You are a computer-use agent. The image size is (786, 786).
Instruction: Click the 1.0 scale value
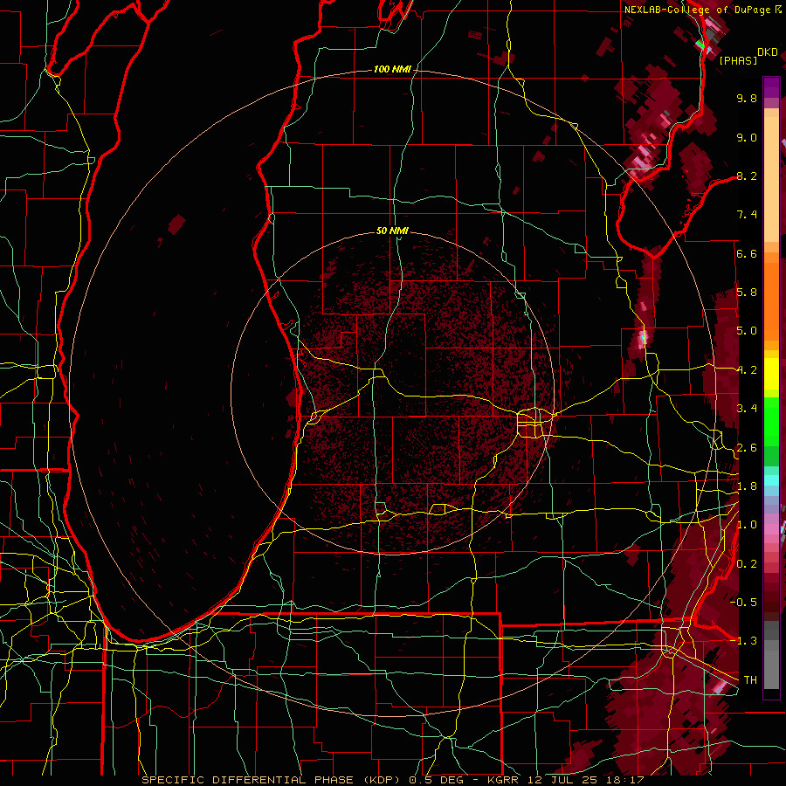pyautogui.click(x=747, y=525)
